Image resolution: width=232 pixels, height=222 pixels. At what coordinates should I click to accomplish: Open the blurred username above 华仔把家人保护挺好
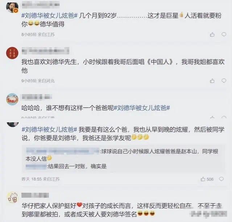(x=35, y=195)
